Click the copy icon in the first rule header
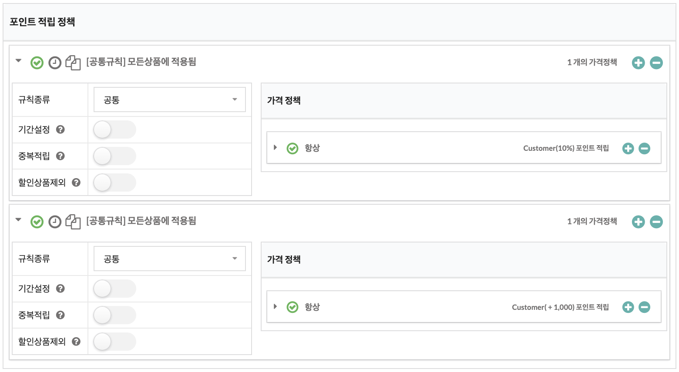This screenshot has width=679, height=372. 73,63
